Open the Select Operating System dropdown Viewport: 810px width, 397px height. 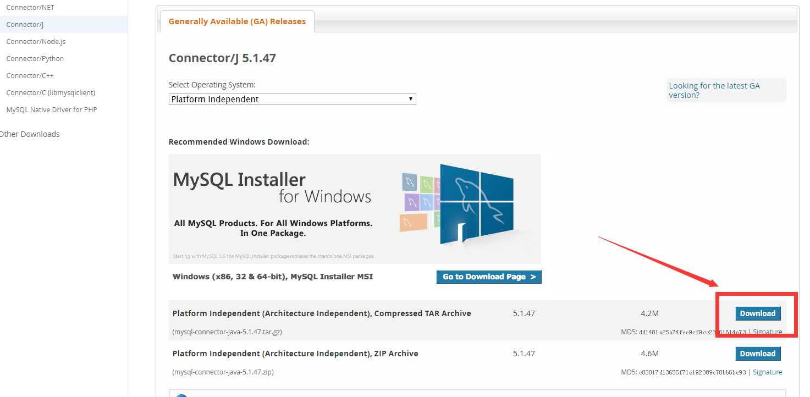[x=292, y=100]
